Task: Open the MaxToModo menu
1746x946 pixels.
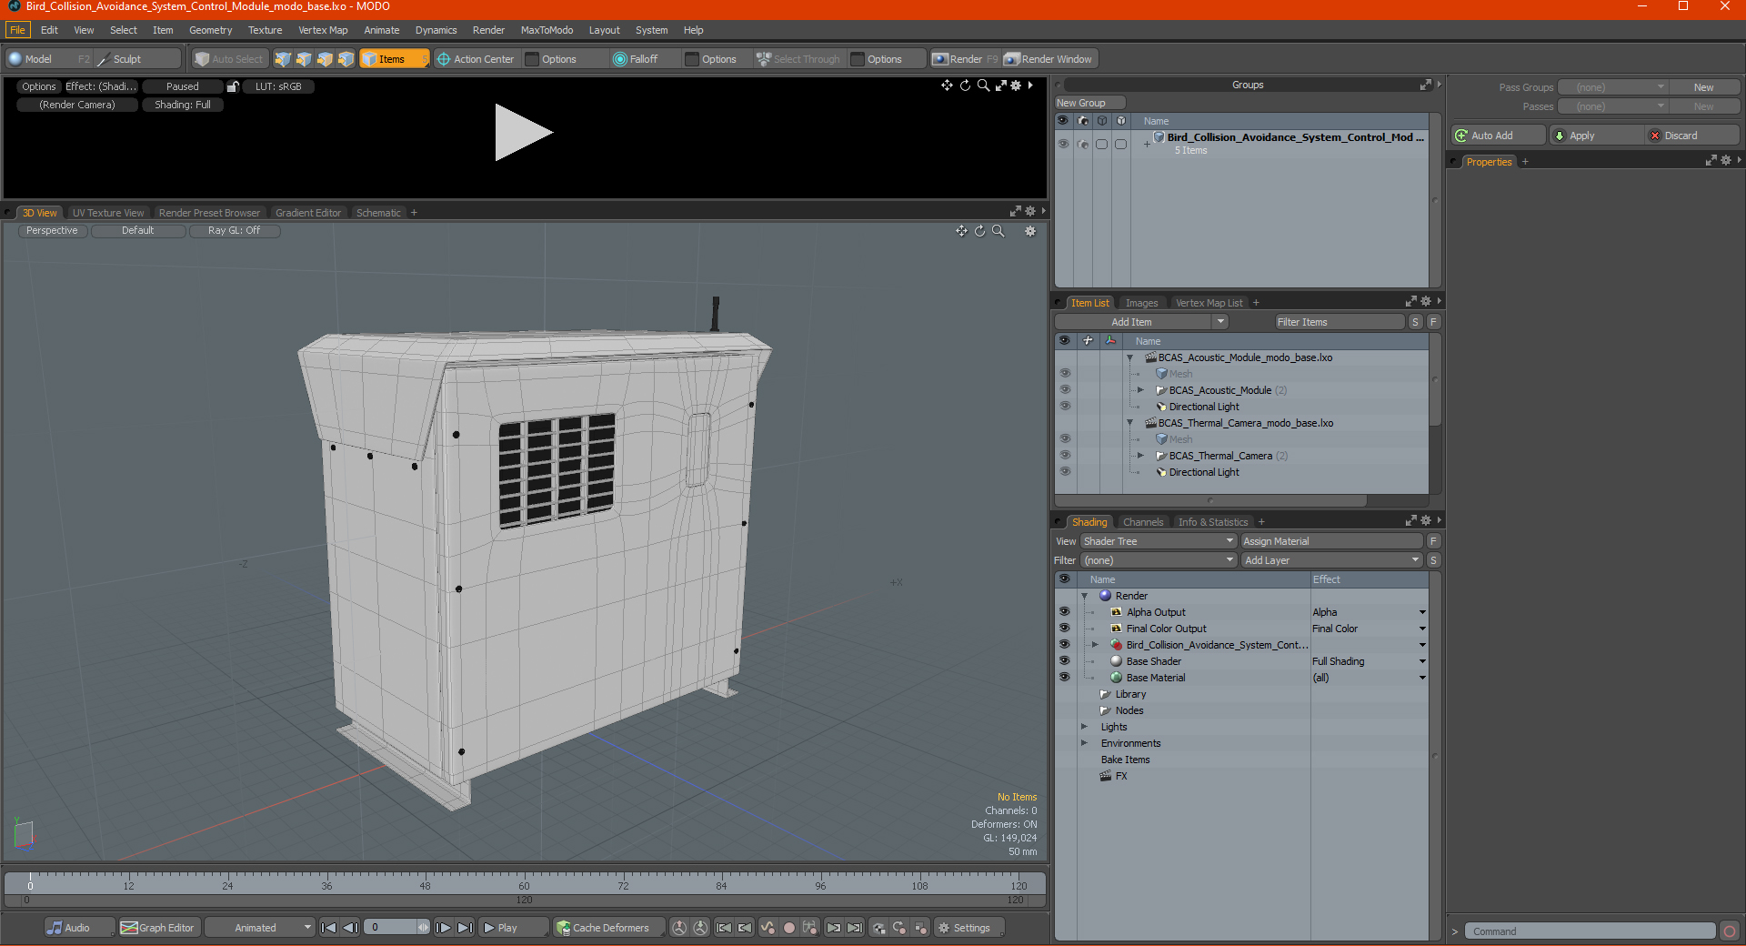Action: point(547,30)
